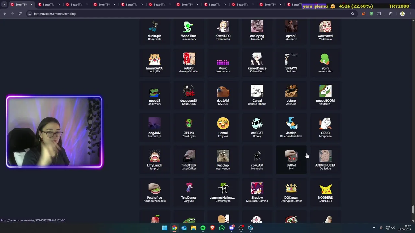Open the volume control in system tray
The image size is (415, 233).
pyautogui.click(x=393, y=228)
